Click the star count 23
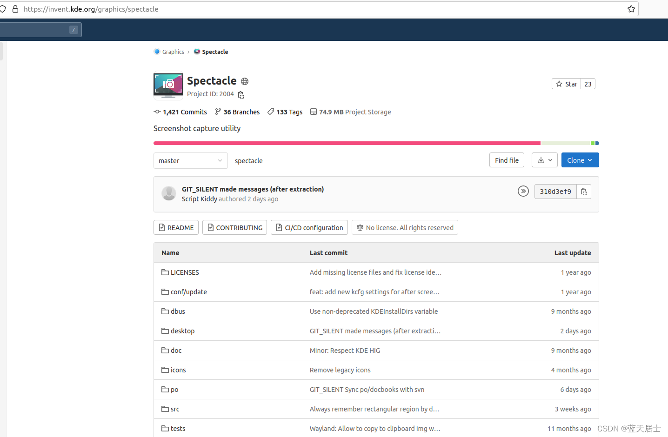Viewport: 668px width, 437px height. [x=588, y=84]
